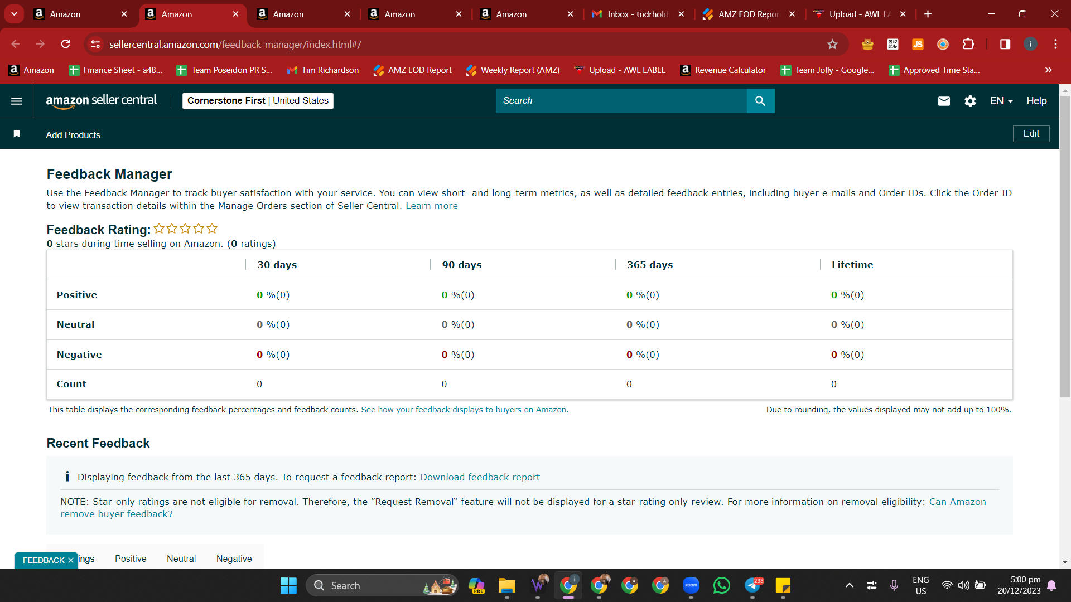Switch to the Inbox Gmail tab

click(638, 14)
